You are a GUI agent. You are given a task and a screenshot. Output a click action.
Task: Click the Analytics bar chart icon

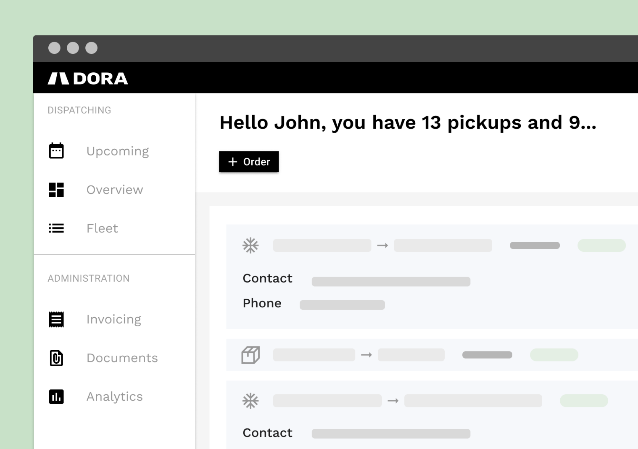click(x=56, y=397)
